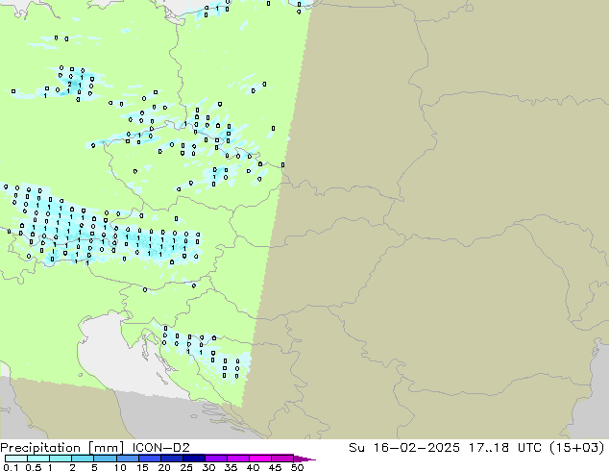Screen dimensions: 609x471
Task: Click the legend label '35'
Action: [x=231, y=467]
